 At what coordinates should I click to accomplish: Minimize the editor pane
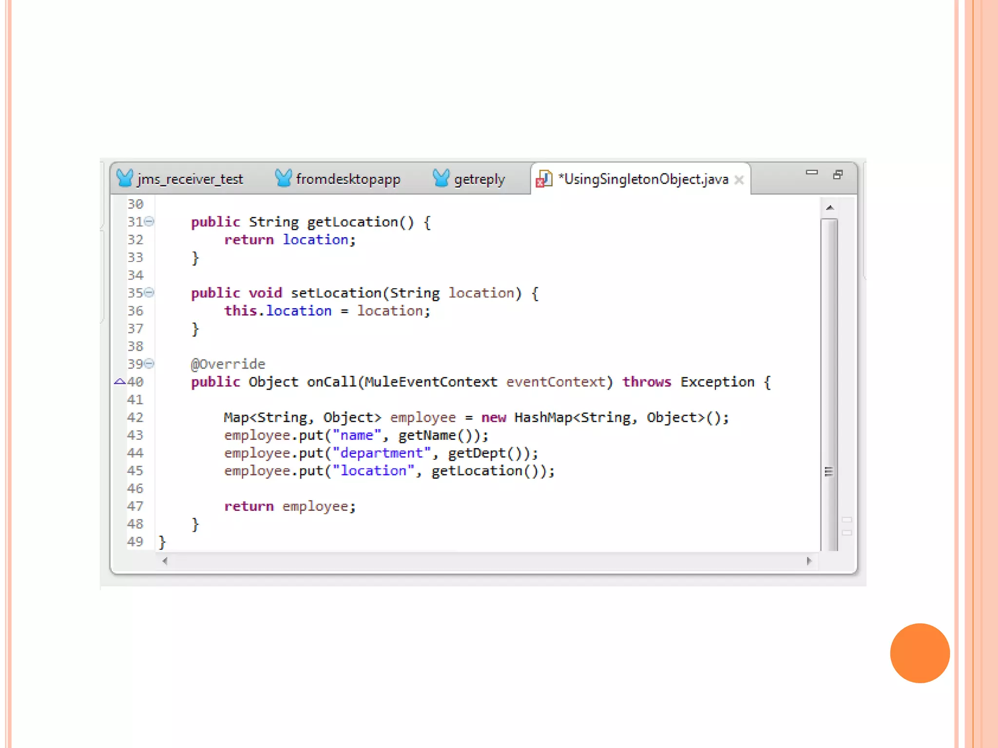coord(811,172)
